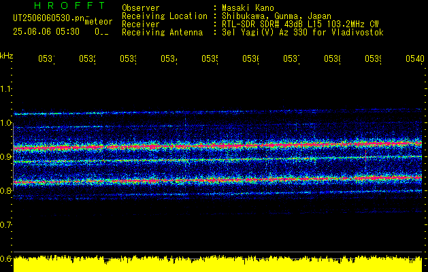
Task: Click the 0534 time marker
Action: [169, 59]
